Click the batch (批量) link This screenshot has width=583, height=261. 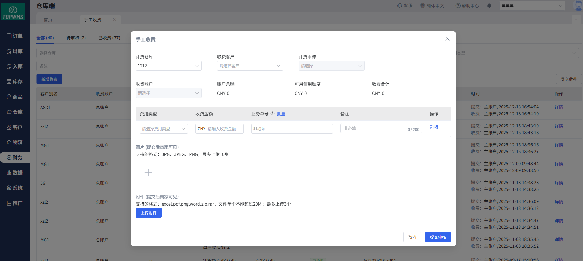281,114
